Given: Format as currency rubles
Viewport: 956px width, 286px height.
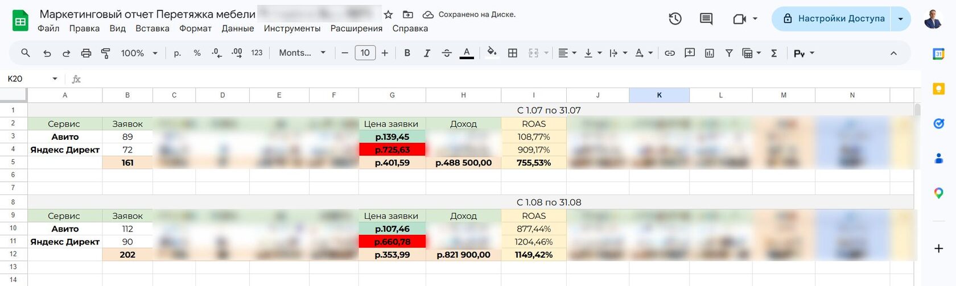Looking at the screenshot, I should (x=177, y=53).
